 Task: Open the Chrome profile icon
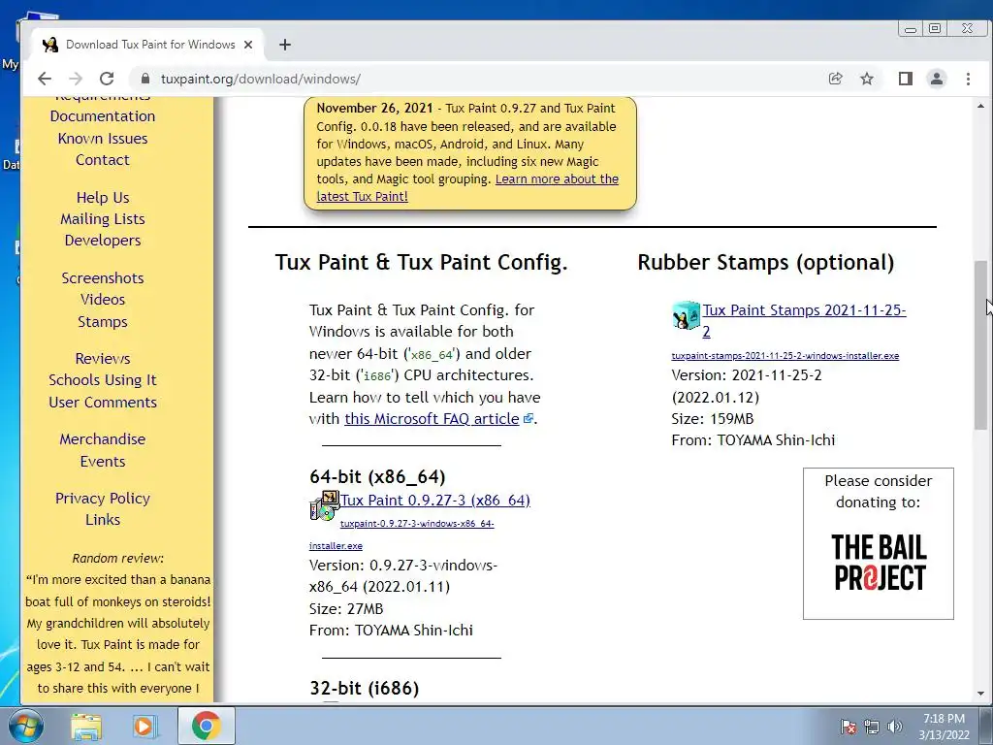937,79
